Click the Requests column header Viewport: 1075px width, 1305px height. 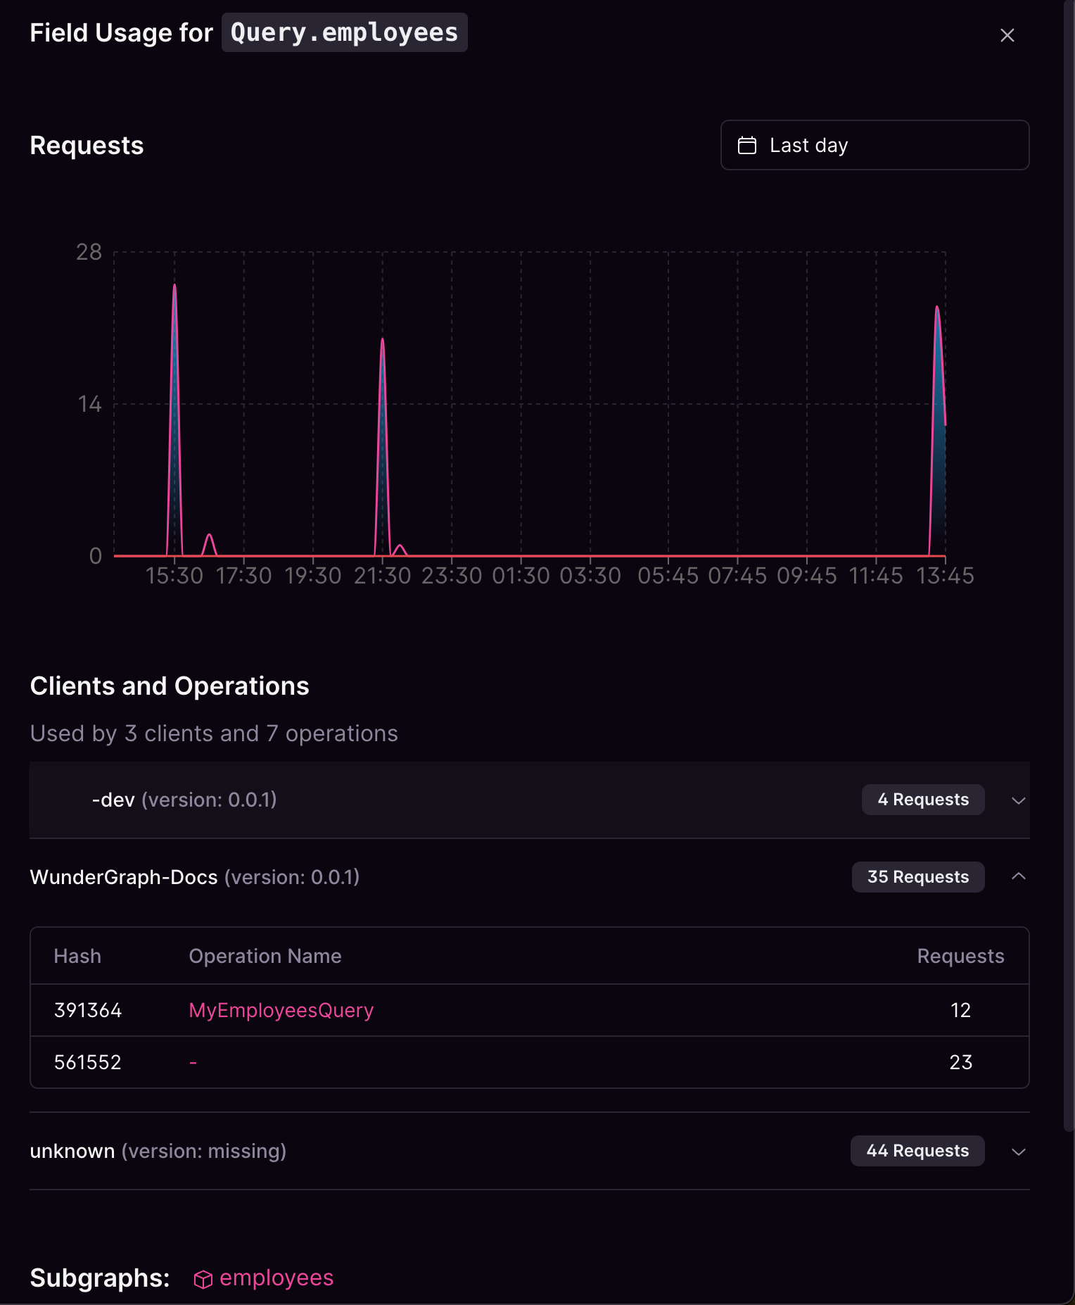coord(960,956)
